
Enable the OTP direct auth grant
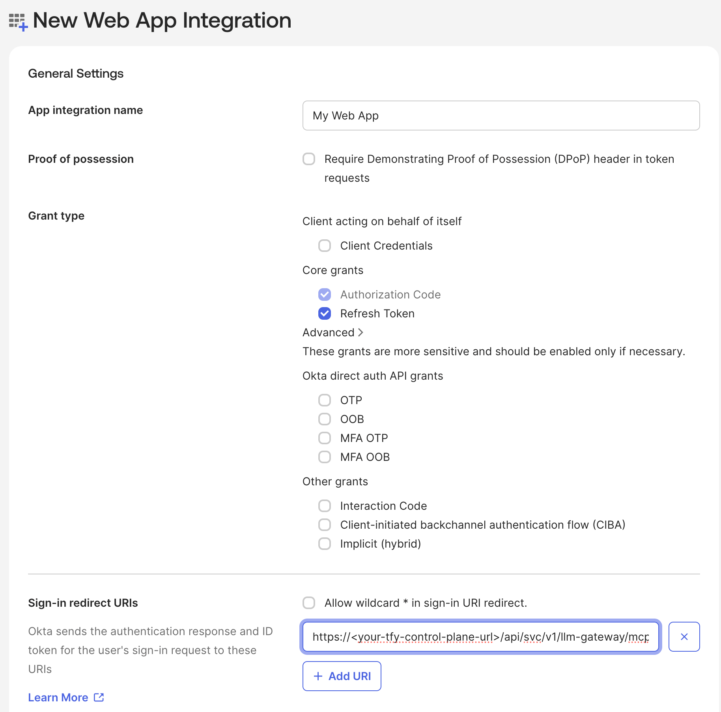pyautogui.click(x=325, y=400)
